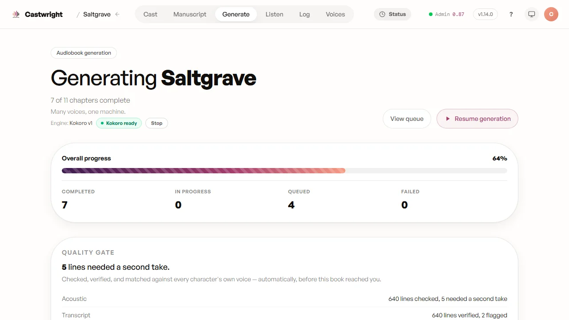Screen dimensions: 569x320
Task: Click the v1.14.0 version badge
Action: click(x=485, y=14)
